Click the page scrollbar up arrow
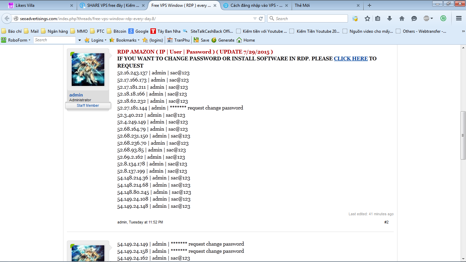466x262 pixels. (x=463, y=48)
